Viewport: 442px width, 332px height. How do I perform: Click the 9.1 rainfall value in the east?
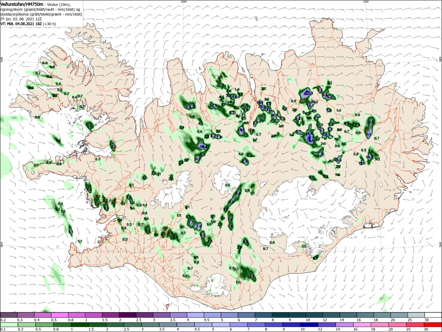(x=368, y=135)
